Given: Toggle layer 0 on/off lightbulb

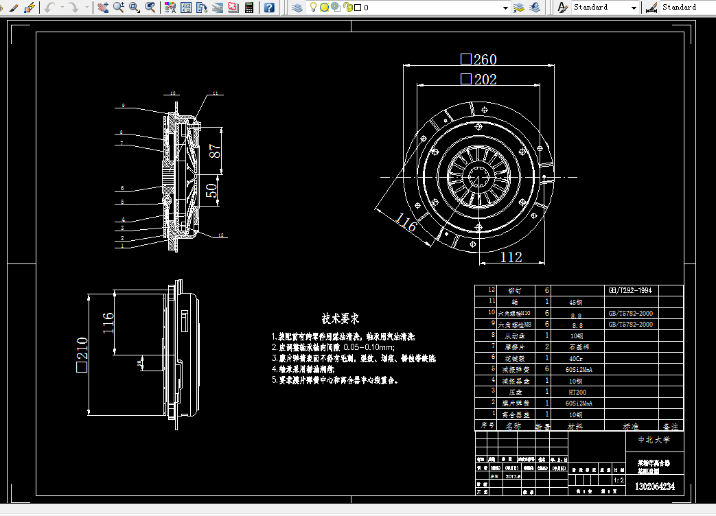Looking at the screenshot, I should [x=313, y=7].
